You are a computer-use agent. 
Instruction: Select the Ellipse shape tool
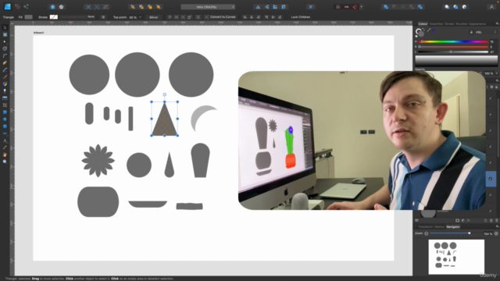point(5,119)
